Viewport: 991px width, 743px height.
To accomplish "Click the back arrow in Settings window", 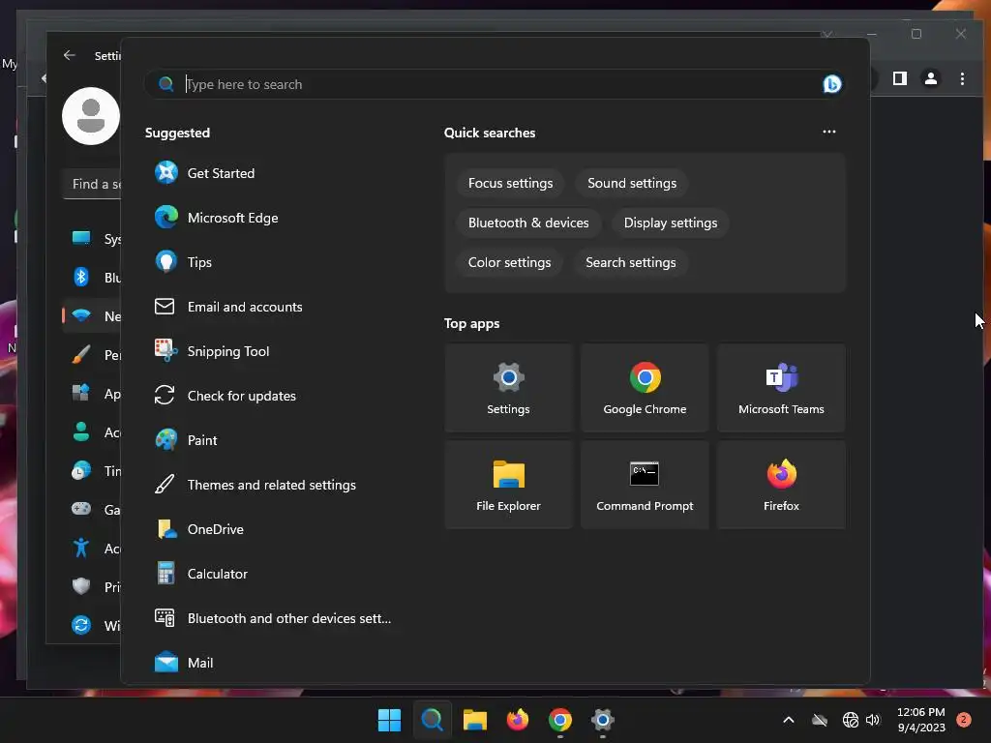I will [x=70, y=55].
